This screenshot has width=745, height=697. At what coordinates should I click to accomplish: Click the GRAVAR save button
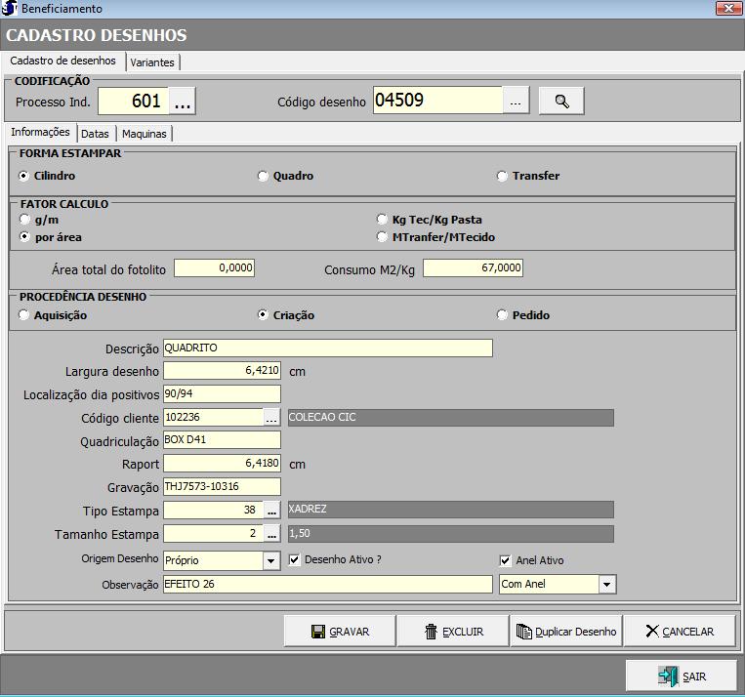coord(340,632)
